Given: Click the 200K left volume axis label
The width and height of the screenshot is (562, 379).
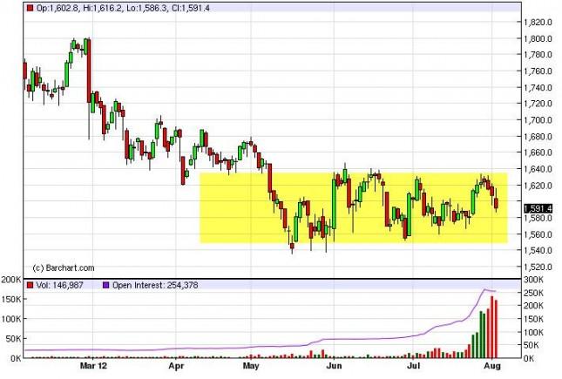Looking at the screenshot, I should click(x=11, y=280).
